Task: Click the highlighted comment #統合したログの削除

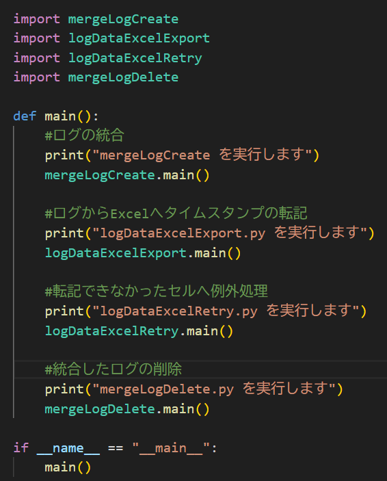Action: click(x=114, y=369)
